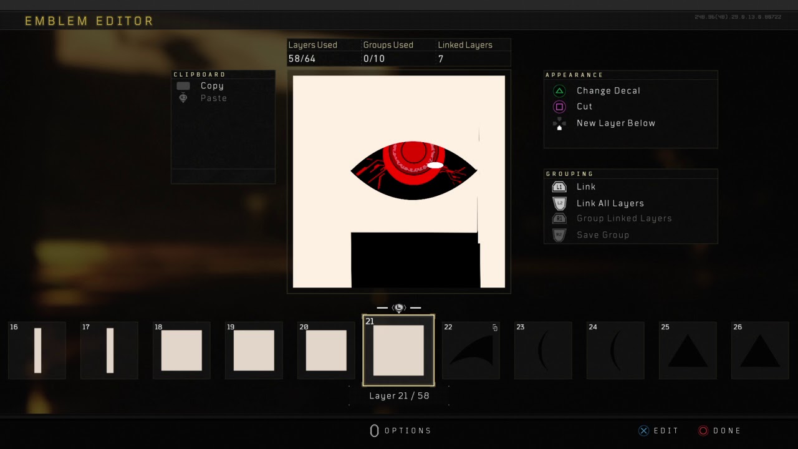Image resolution: width=798 pixels, height=449 pixels.
Task: Click the circle button icon for Done
Action: [x=703, y=430]
